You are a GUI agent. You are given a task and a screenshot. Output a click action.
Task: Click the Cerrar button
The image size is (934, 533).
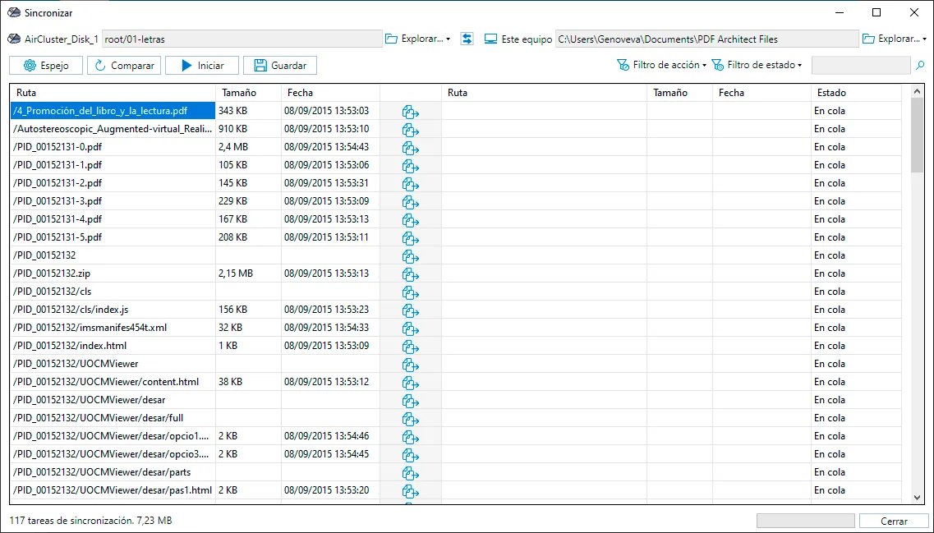point(894,521)
